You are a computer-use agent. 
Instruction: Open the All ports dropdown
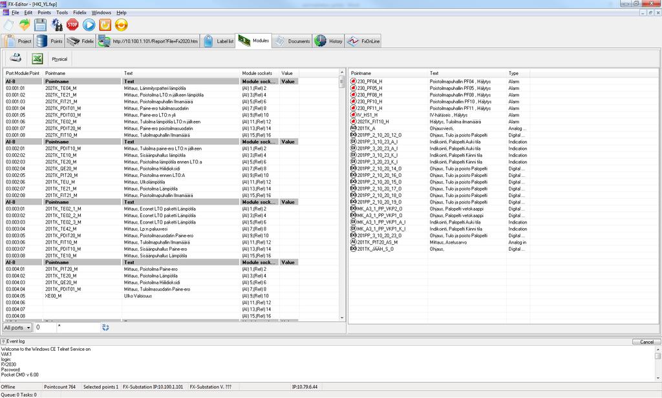(x=17, y=328)
